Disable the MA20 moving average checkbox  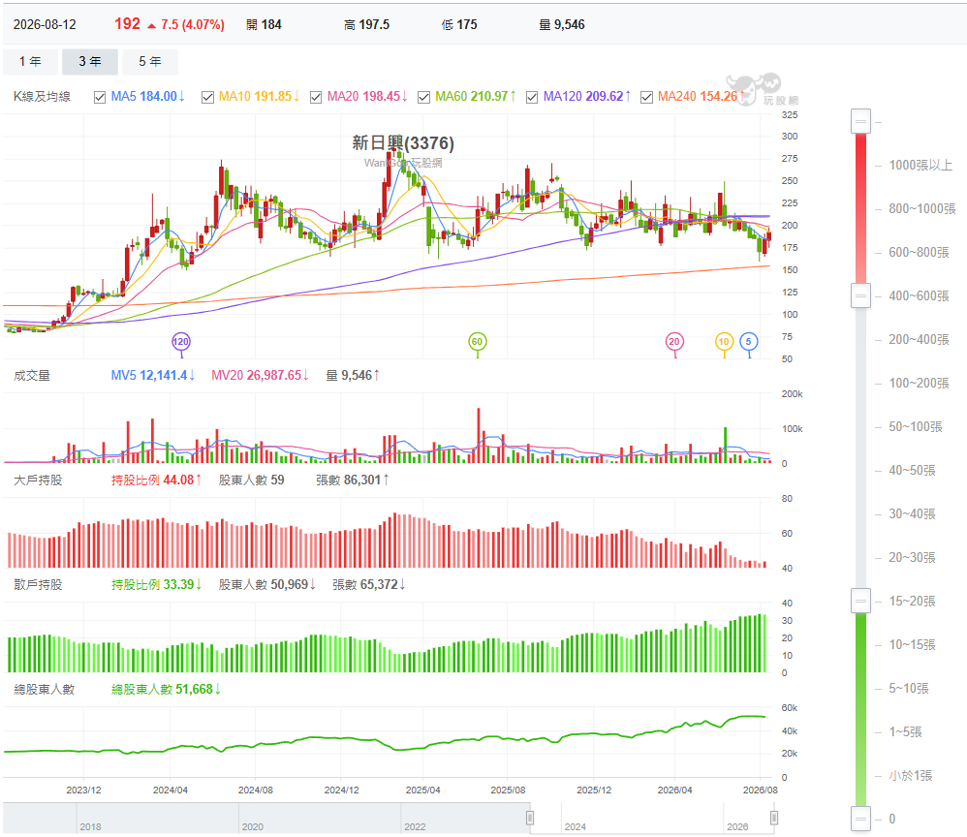click(316, 98)
